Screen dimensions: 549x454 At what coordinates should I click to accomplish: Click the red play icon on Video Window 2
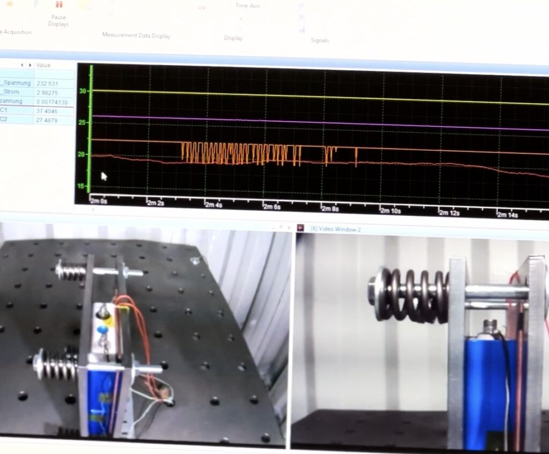pos(300,228)
